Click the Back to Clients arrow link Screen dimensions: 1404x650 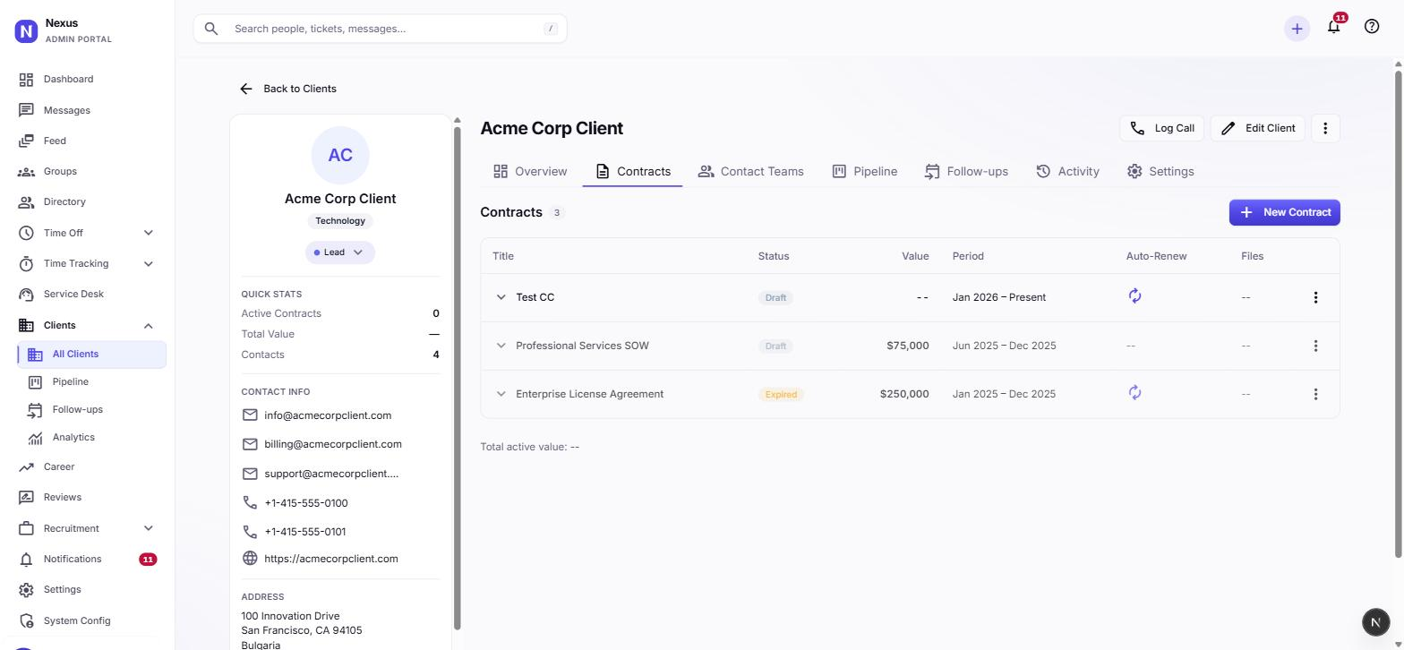coord(288,89)
